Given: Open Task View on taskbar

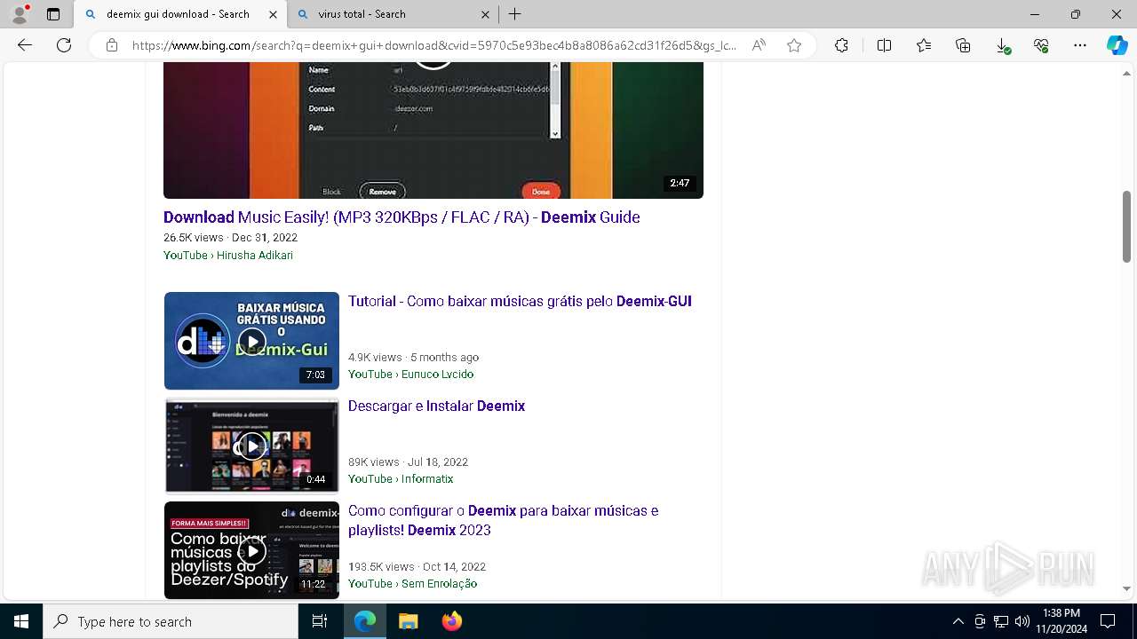Looking at the screenshot, I should click(320, 621).
